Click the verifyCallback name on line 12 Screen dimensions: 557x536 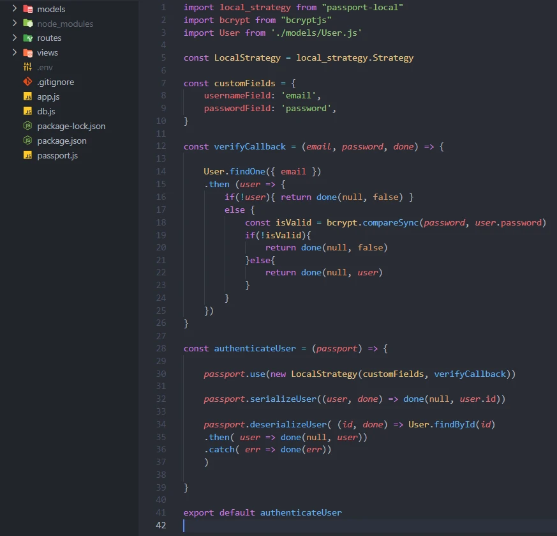pyautogui.click(x=253, y=146)
